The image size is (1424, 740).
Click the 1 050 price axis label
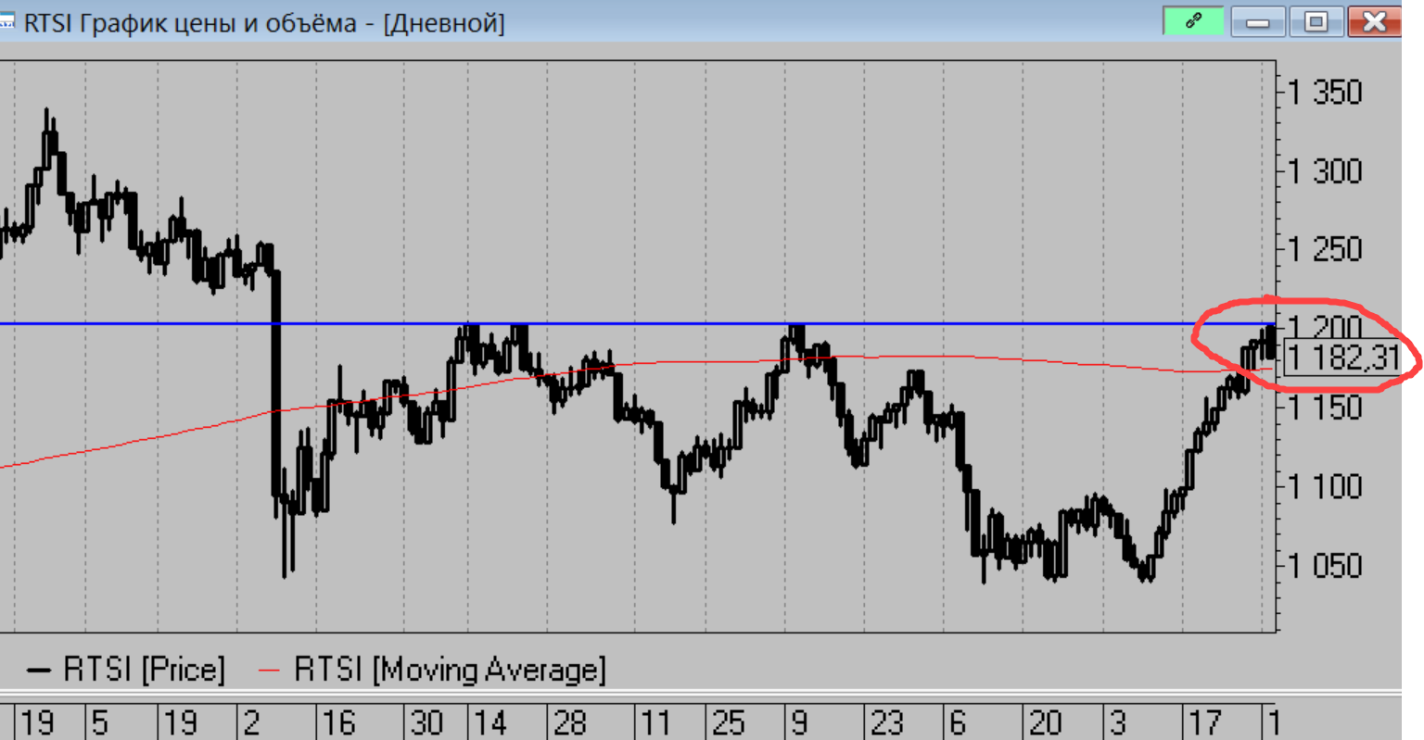pos(1325,565)
